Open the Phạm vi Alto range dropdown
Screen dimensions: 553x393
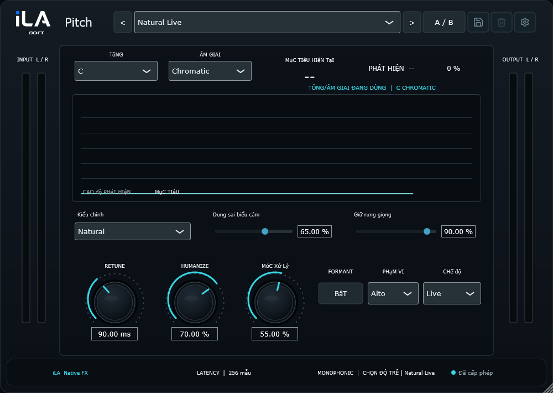click(x=393, y=293)
